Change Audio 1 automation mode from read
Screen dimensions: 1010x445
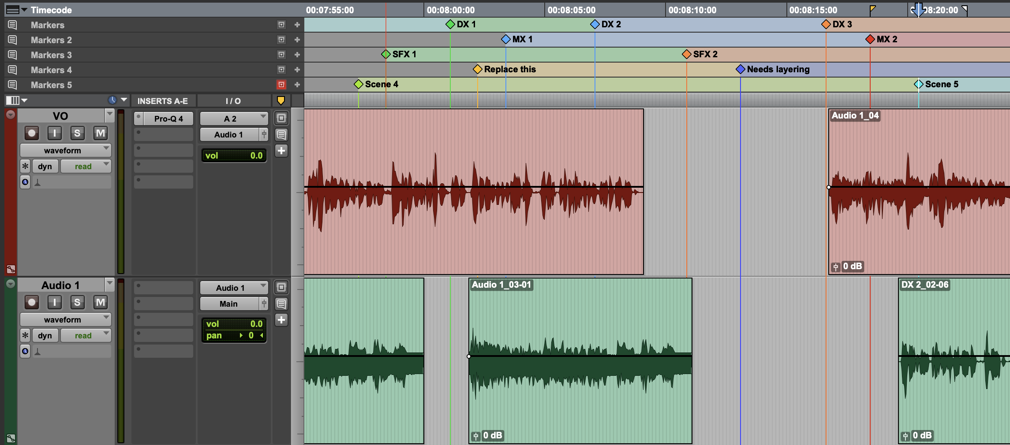(x=86, y=335)
